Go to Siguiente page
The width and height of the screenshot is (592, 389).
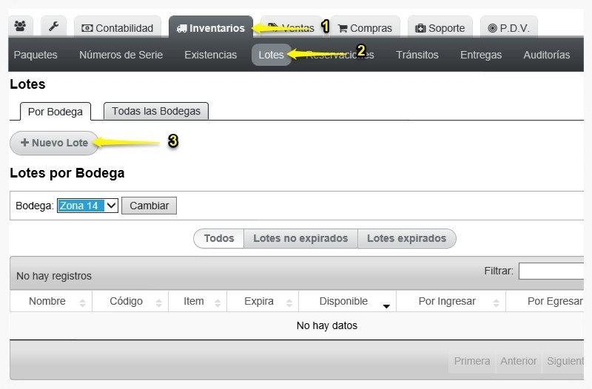click(x=563, y=361)
